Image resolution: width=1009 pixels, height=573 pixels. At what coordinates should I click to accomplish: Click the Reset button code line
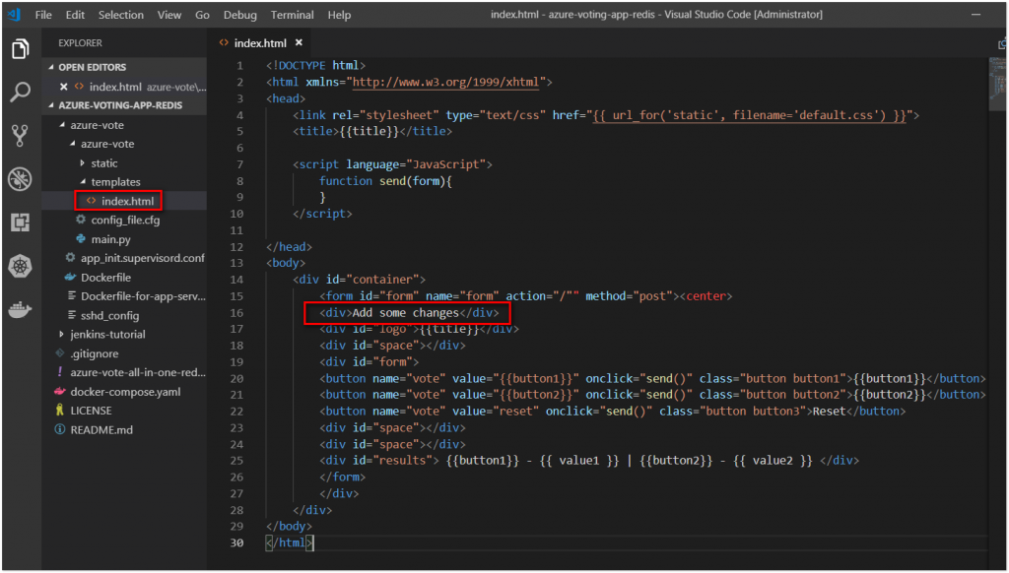pyautogui.click(x=612, y=411)
